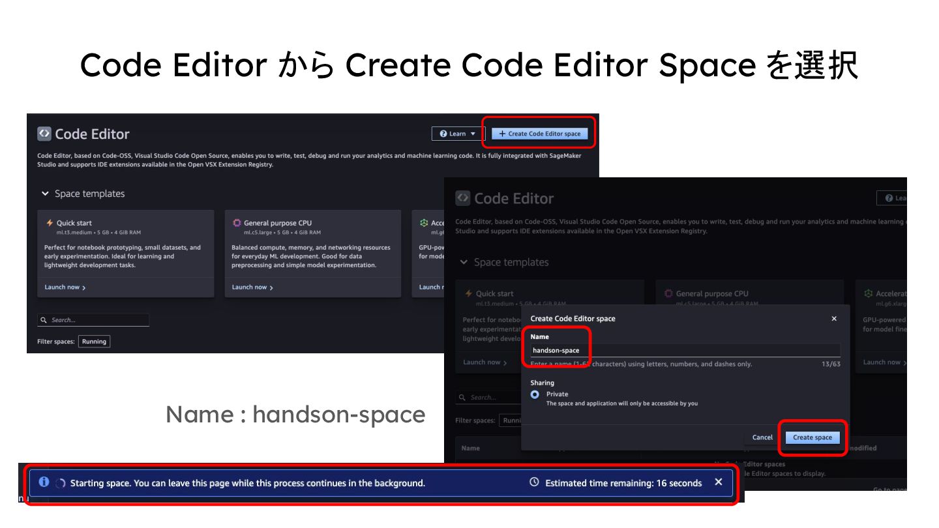Click the 13/63 character counter text
This screenshot has height=528, width=939.
point(831,364)
